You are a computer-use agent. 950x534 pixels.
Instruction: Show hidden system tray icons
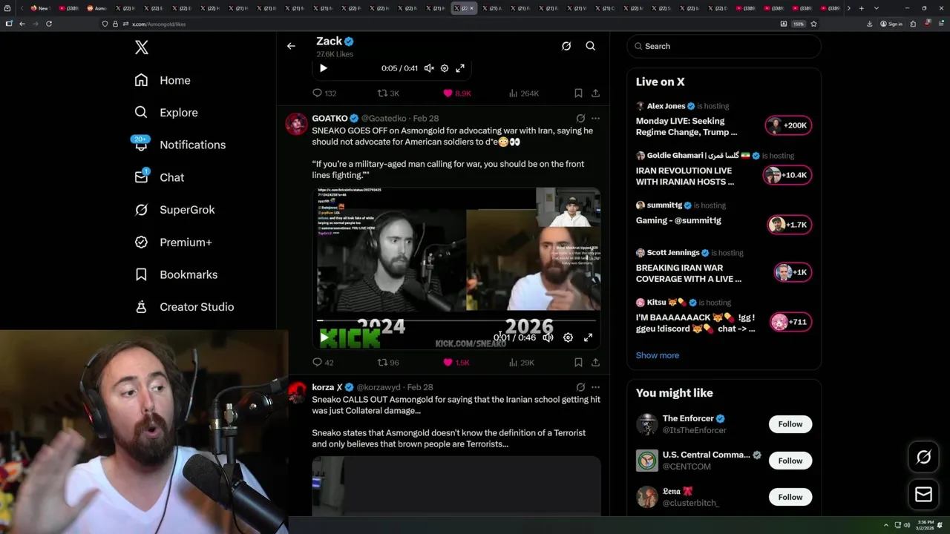click(885, 525)
